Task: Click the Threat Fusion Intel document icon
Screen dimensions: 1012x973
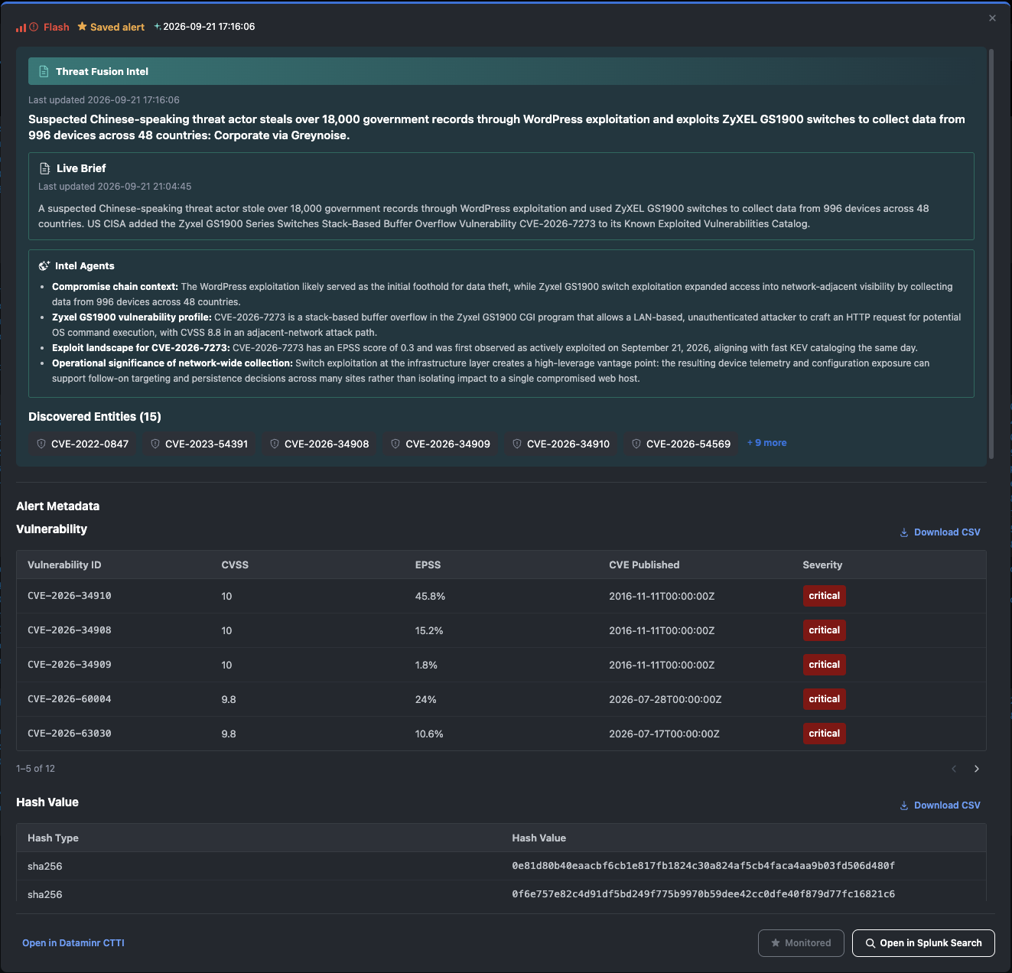Action: click(x=44, y=71)
